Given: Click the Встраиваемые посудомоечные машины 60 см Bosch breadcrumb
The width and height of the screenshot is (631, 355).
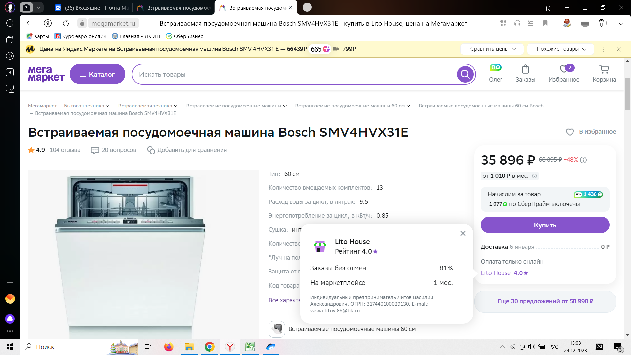Looking at the screenshot, I should (481, 106).
